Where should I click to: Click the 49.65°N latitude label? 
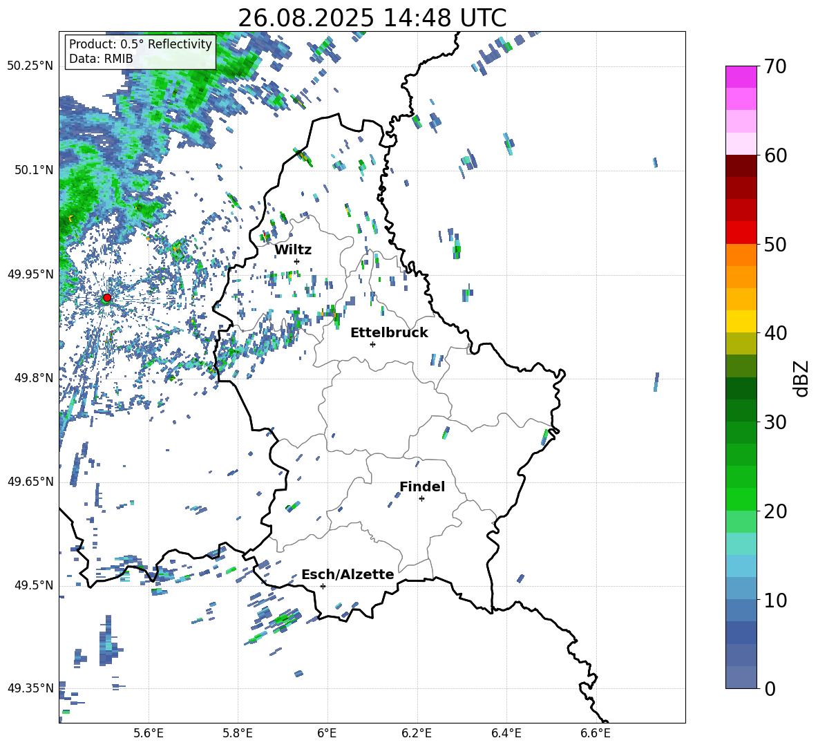click(30, 482)
